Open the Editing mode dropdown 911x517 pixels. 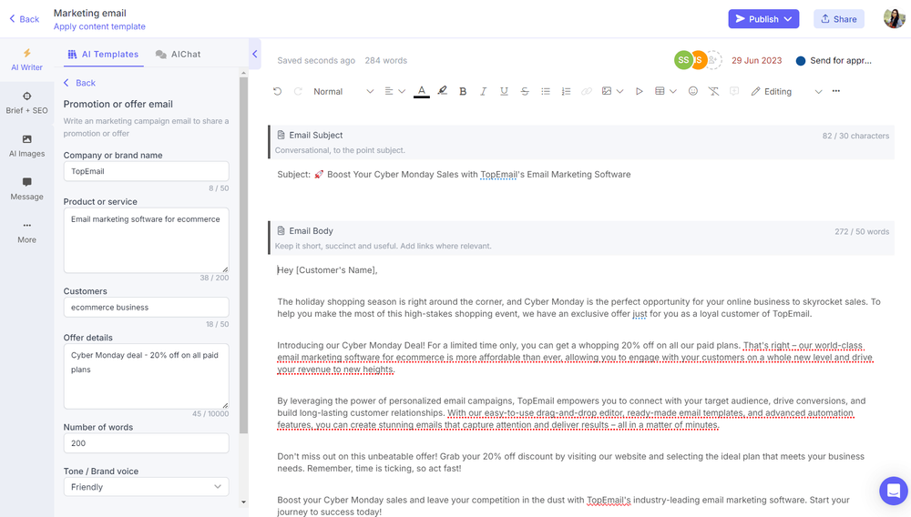click(786, 91)
